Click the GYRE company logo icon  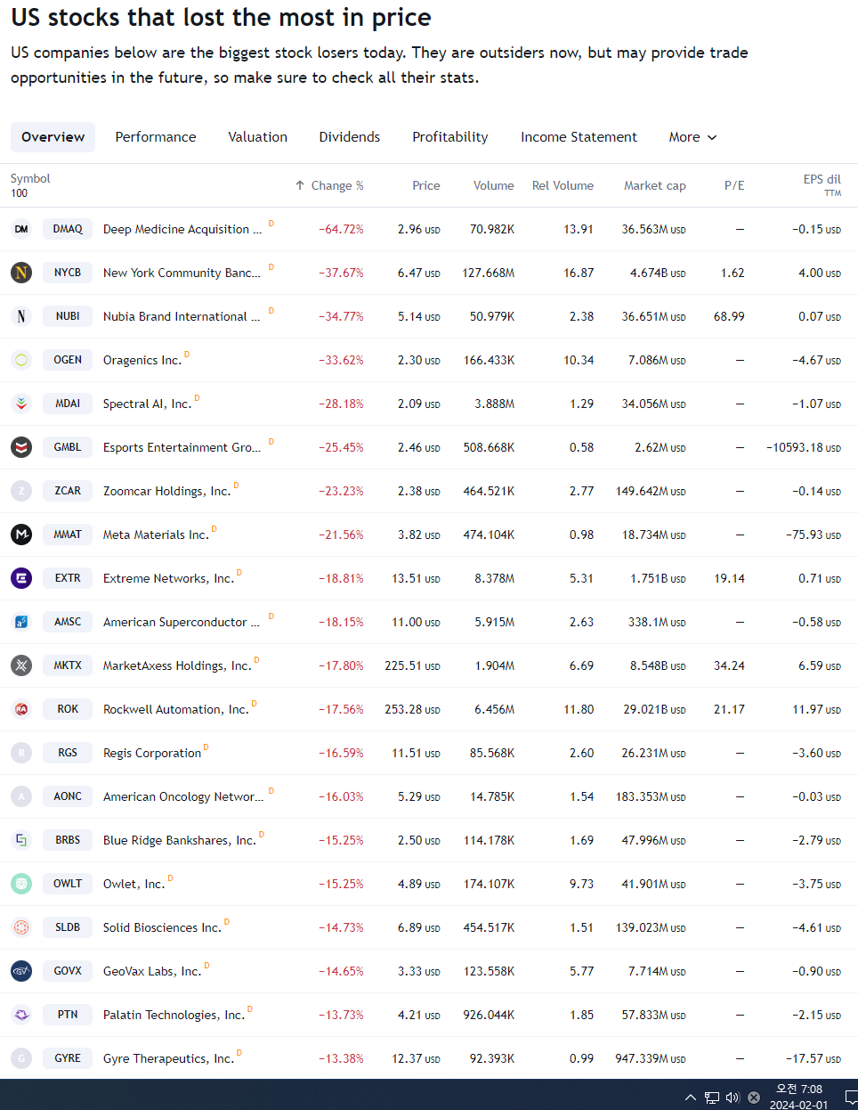pyautogui.click(x=21, y=1058)
